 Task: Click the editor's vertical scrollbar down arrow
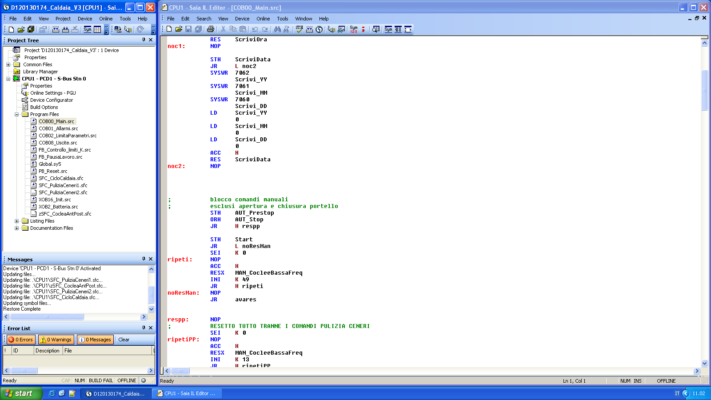[x=704, y=363]
